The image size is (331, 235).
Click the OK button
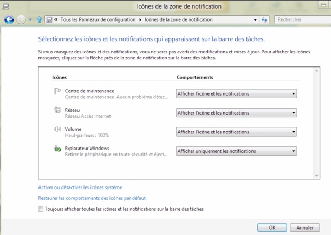272,227
